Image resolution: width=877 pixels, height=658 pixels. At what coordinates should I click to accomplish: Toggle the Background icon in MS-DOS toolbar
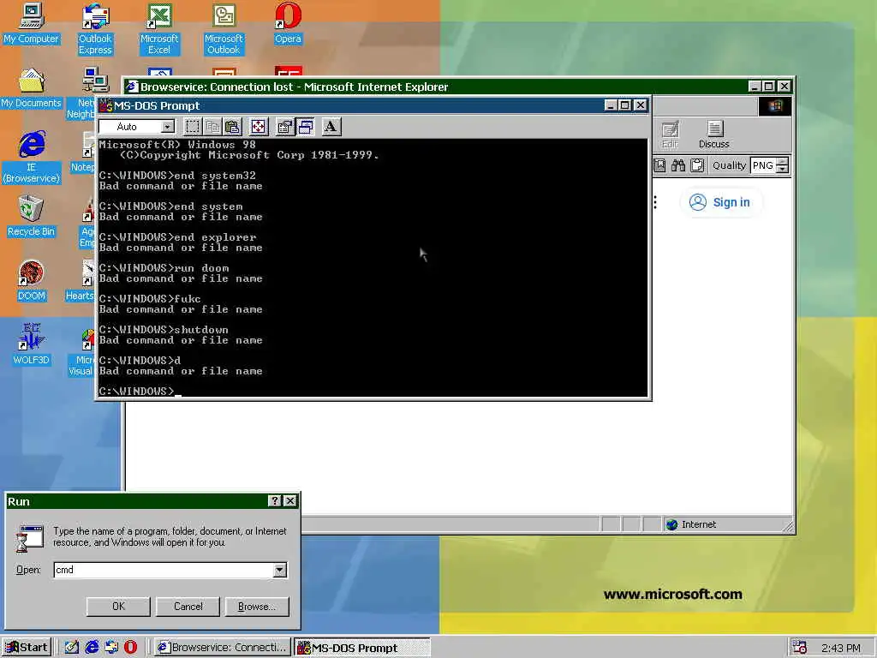(306, 127)
